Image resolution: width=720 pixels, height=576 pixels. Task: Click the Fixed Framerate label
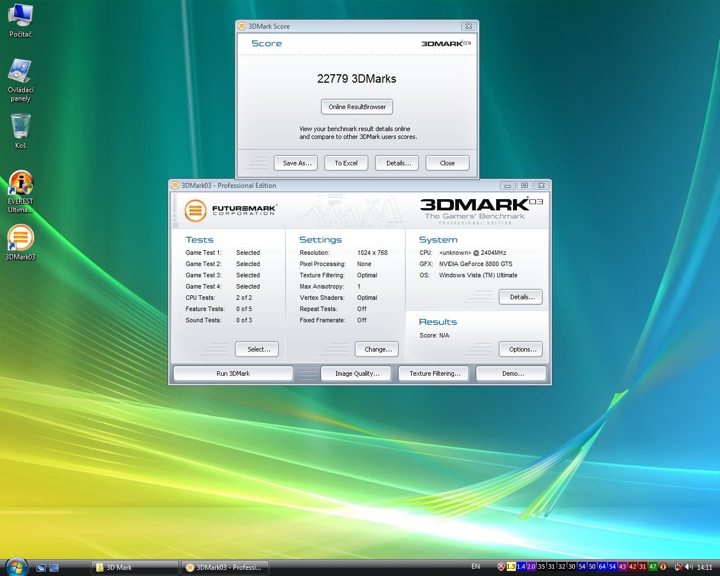[322, 320]
